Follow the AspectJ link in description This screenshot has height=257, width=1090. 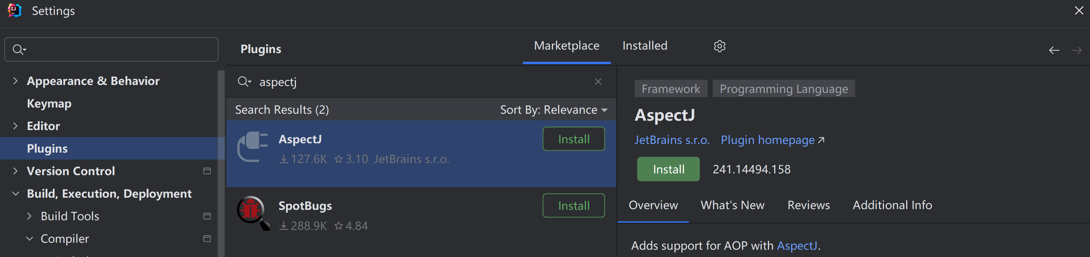coord(797,246)
